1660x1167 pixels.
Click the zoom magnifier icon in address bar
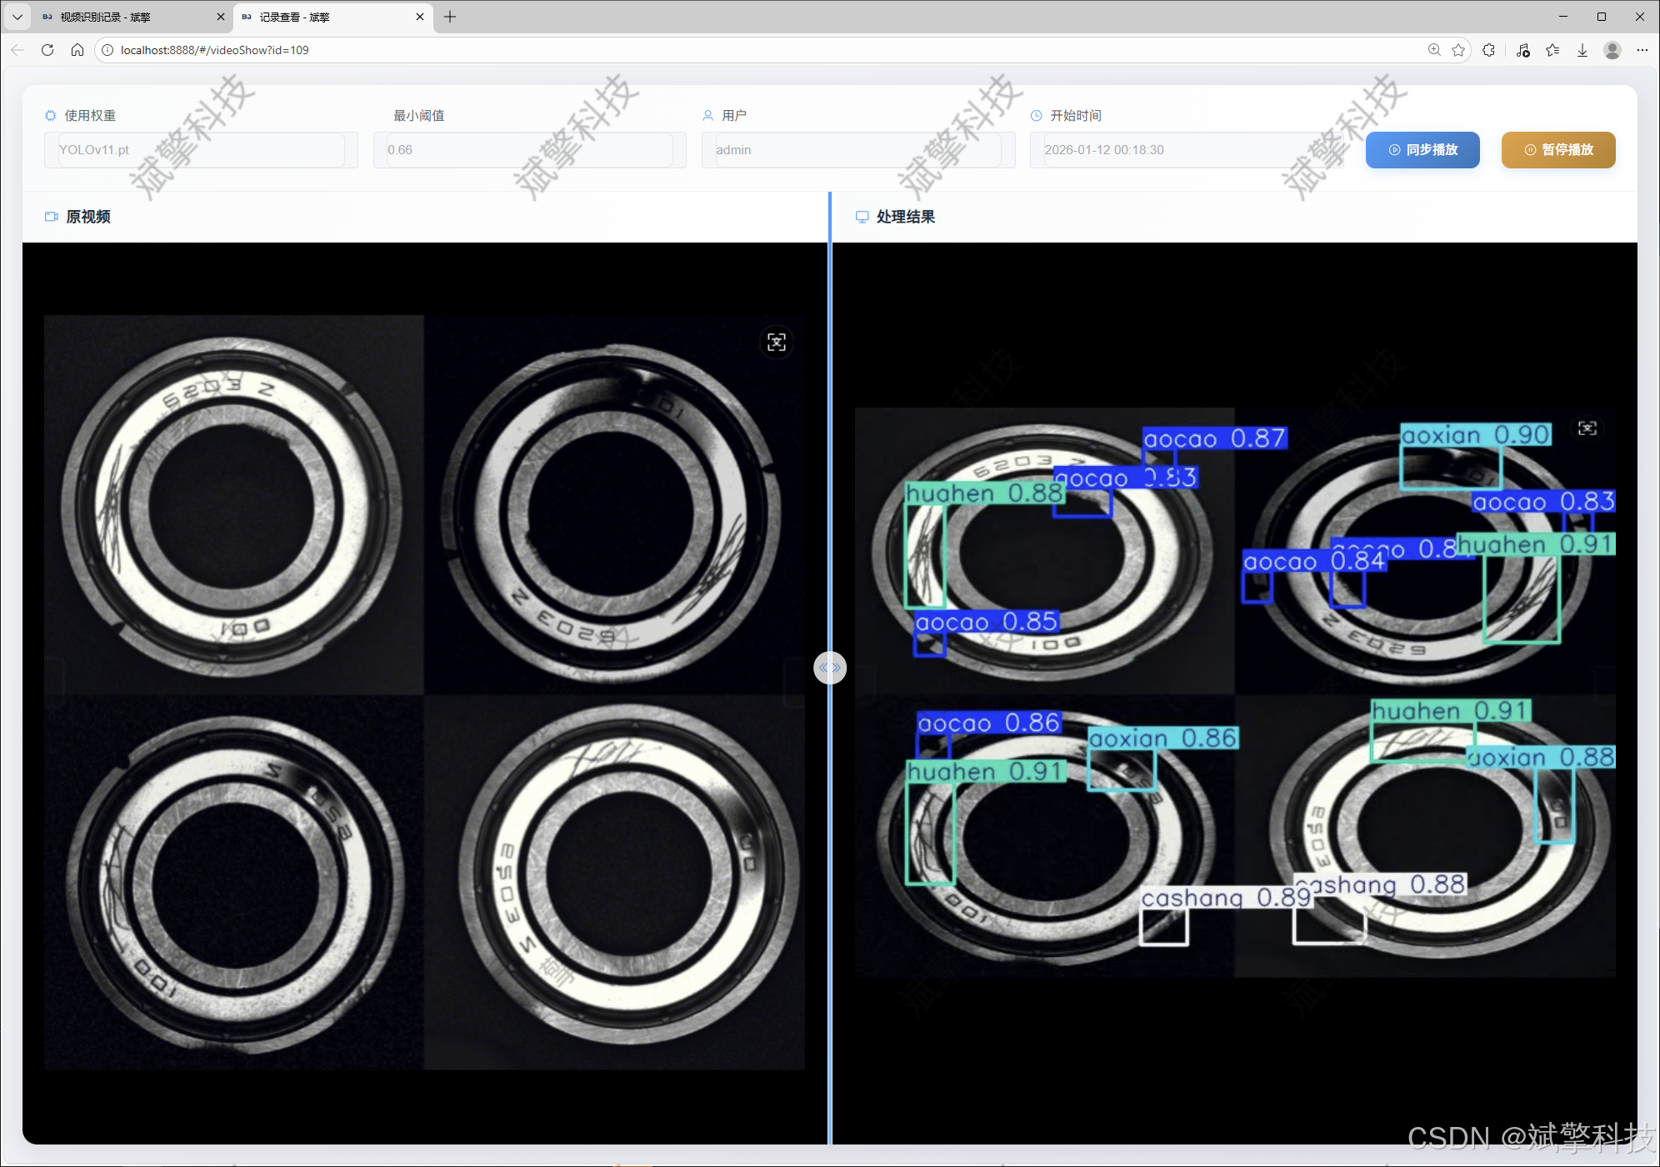coord(1434,50)
